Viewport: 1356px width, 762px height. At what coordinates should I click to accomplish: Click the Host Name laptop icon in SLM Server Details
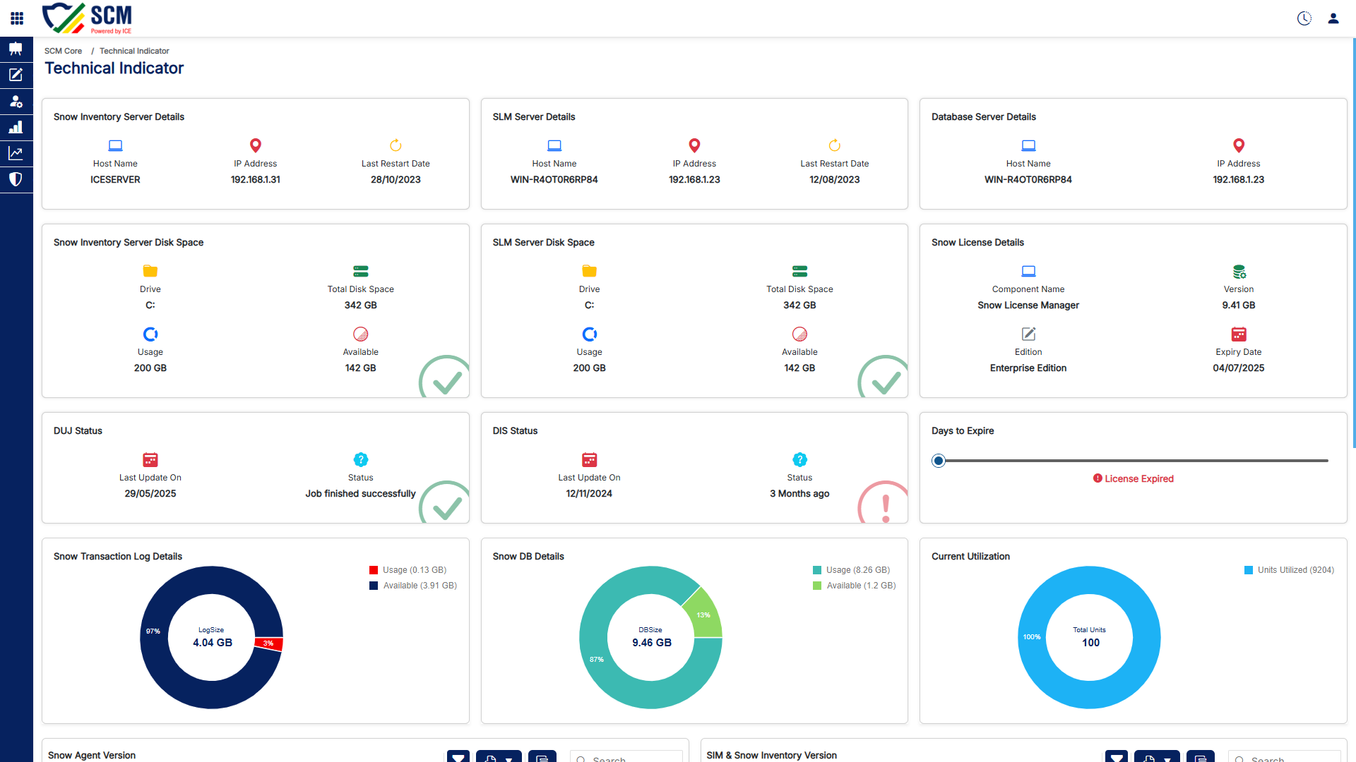click(554, 145)
